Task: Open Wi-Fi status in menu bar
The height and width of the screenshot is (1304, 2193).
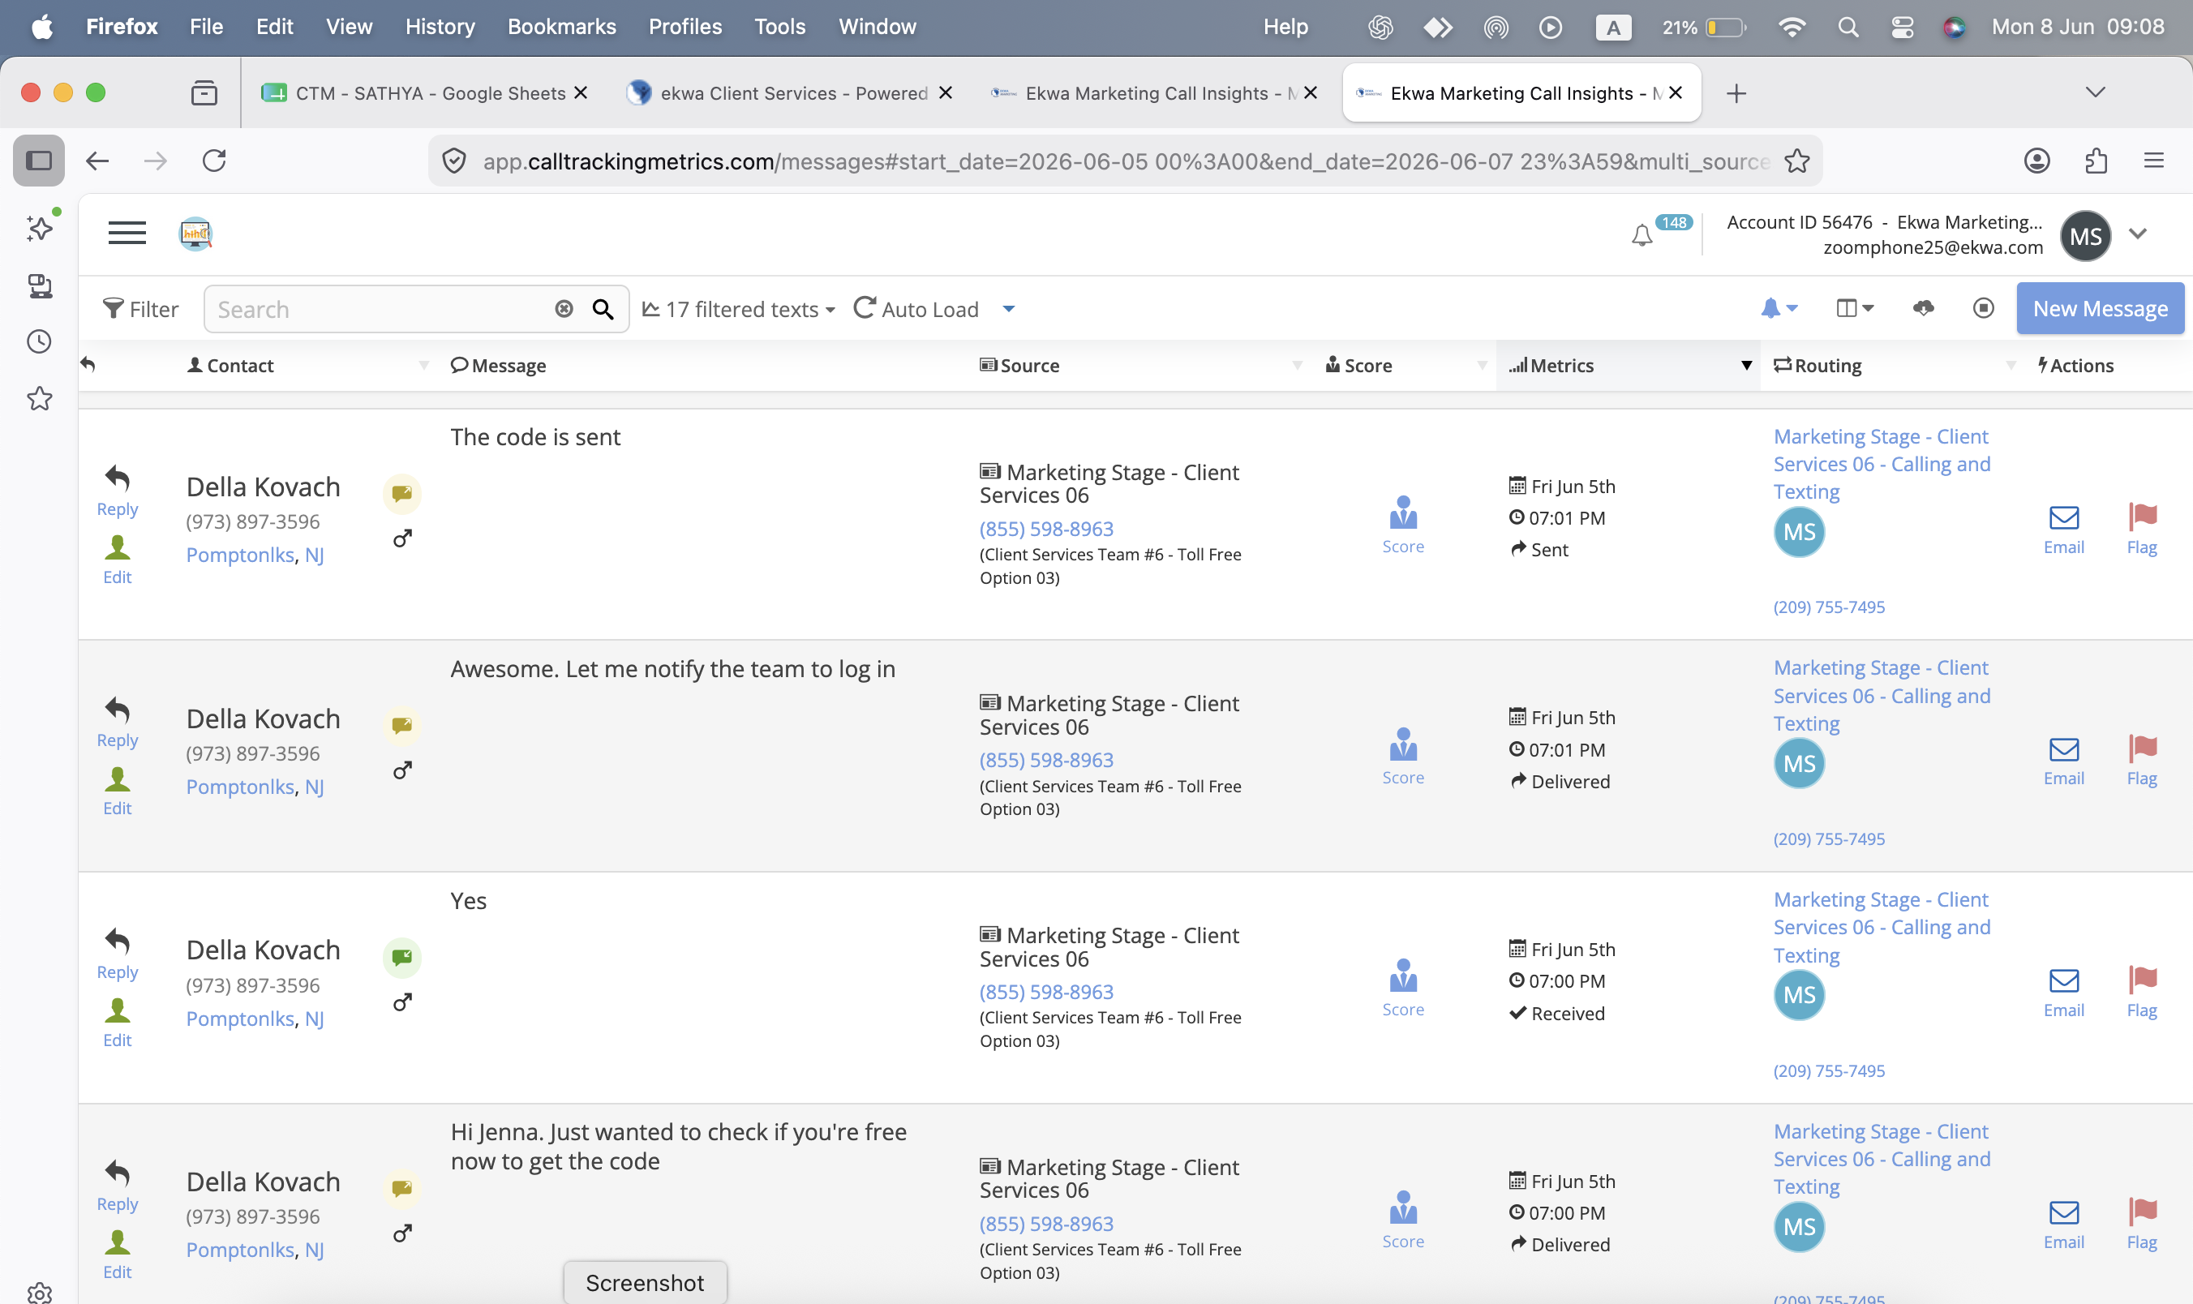Action: (x=1791, y=27)
